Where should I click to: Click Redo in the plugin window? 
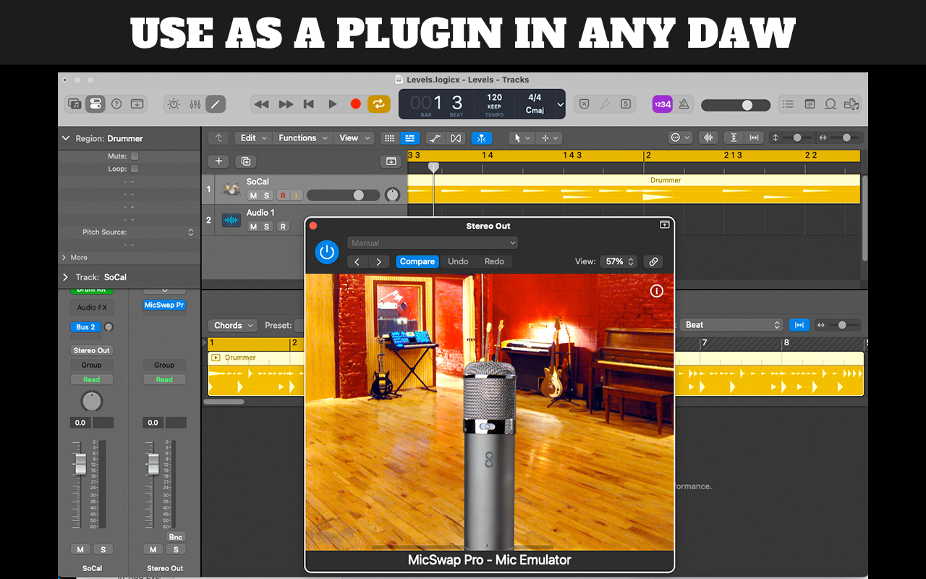(494, 262)
